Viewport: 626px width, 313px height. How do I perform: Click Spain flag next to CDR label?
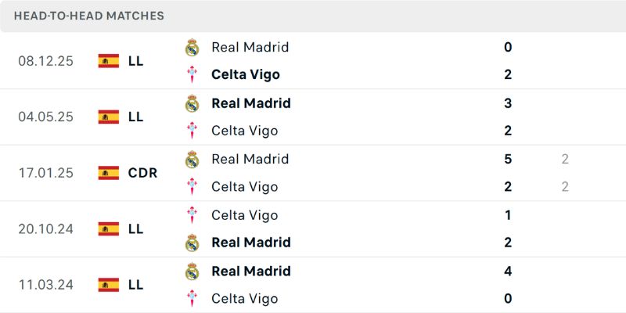pyautogui.click(x=109, y=173)
